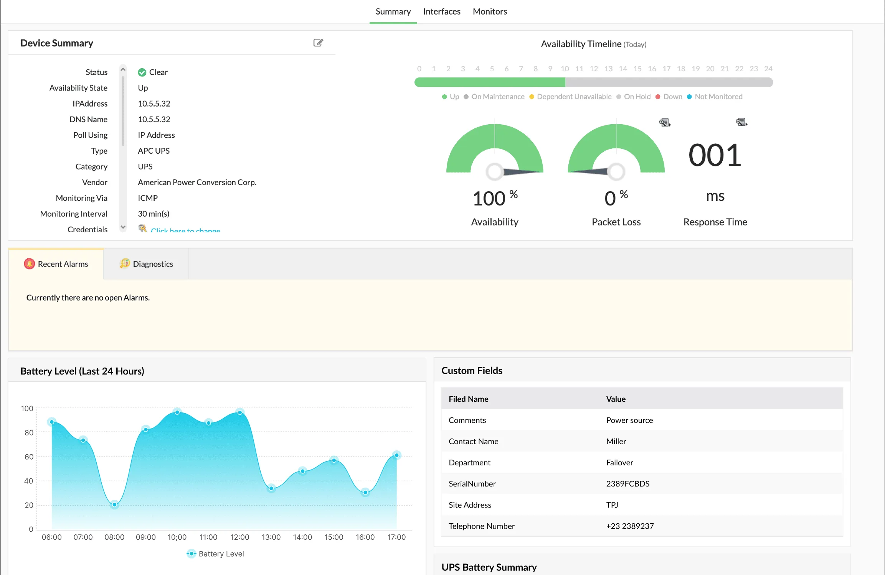The width and height of the screenshot is (885, 575).
Task: Open the threshold settings icon above Response Time
Action: coord(741,122)
